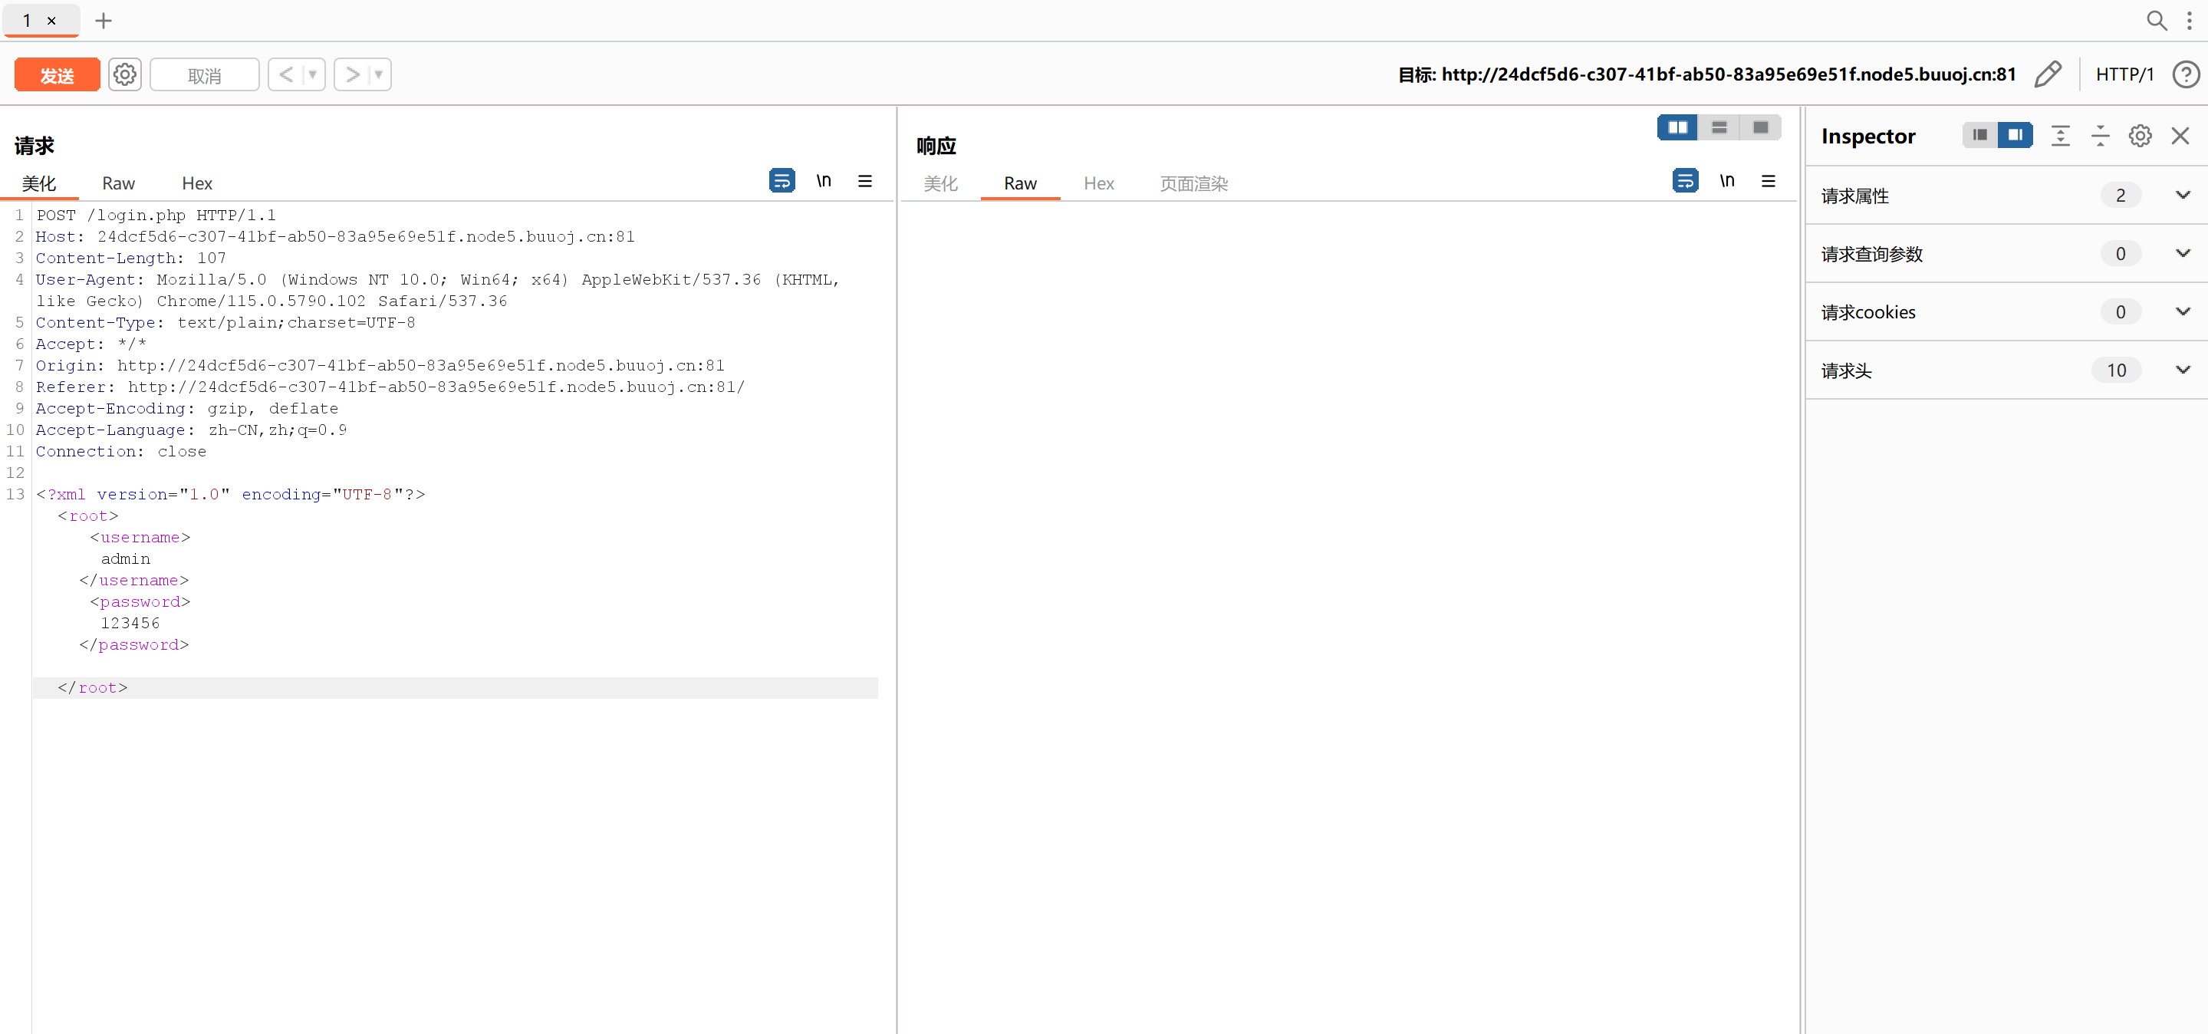Screen dimensions: 2208x1034
Task: Toggle request word wrap button
Action: [x=781, y=181]
